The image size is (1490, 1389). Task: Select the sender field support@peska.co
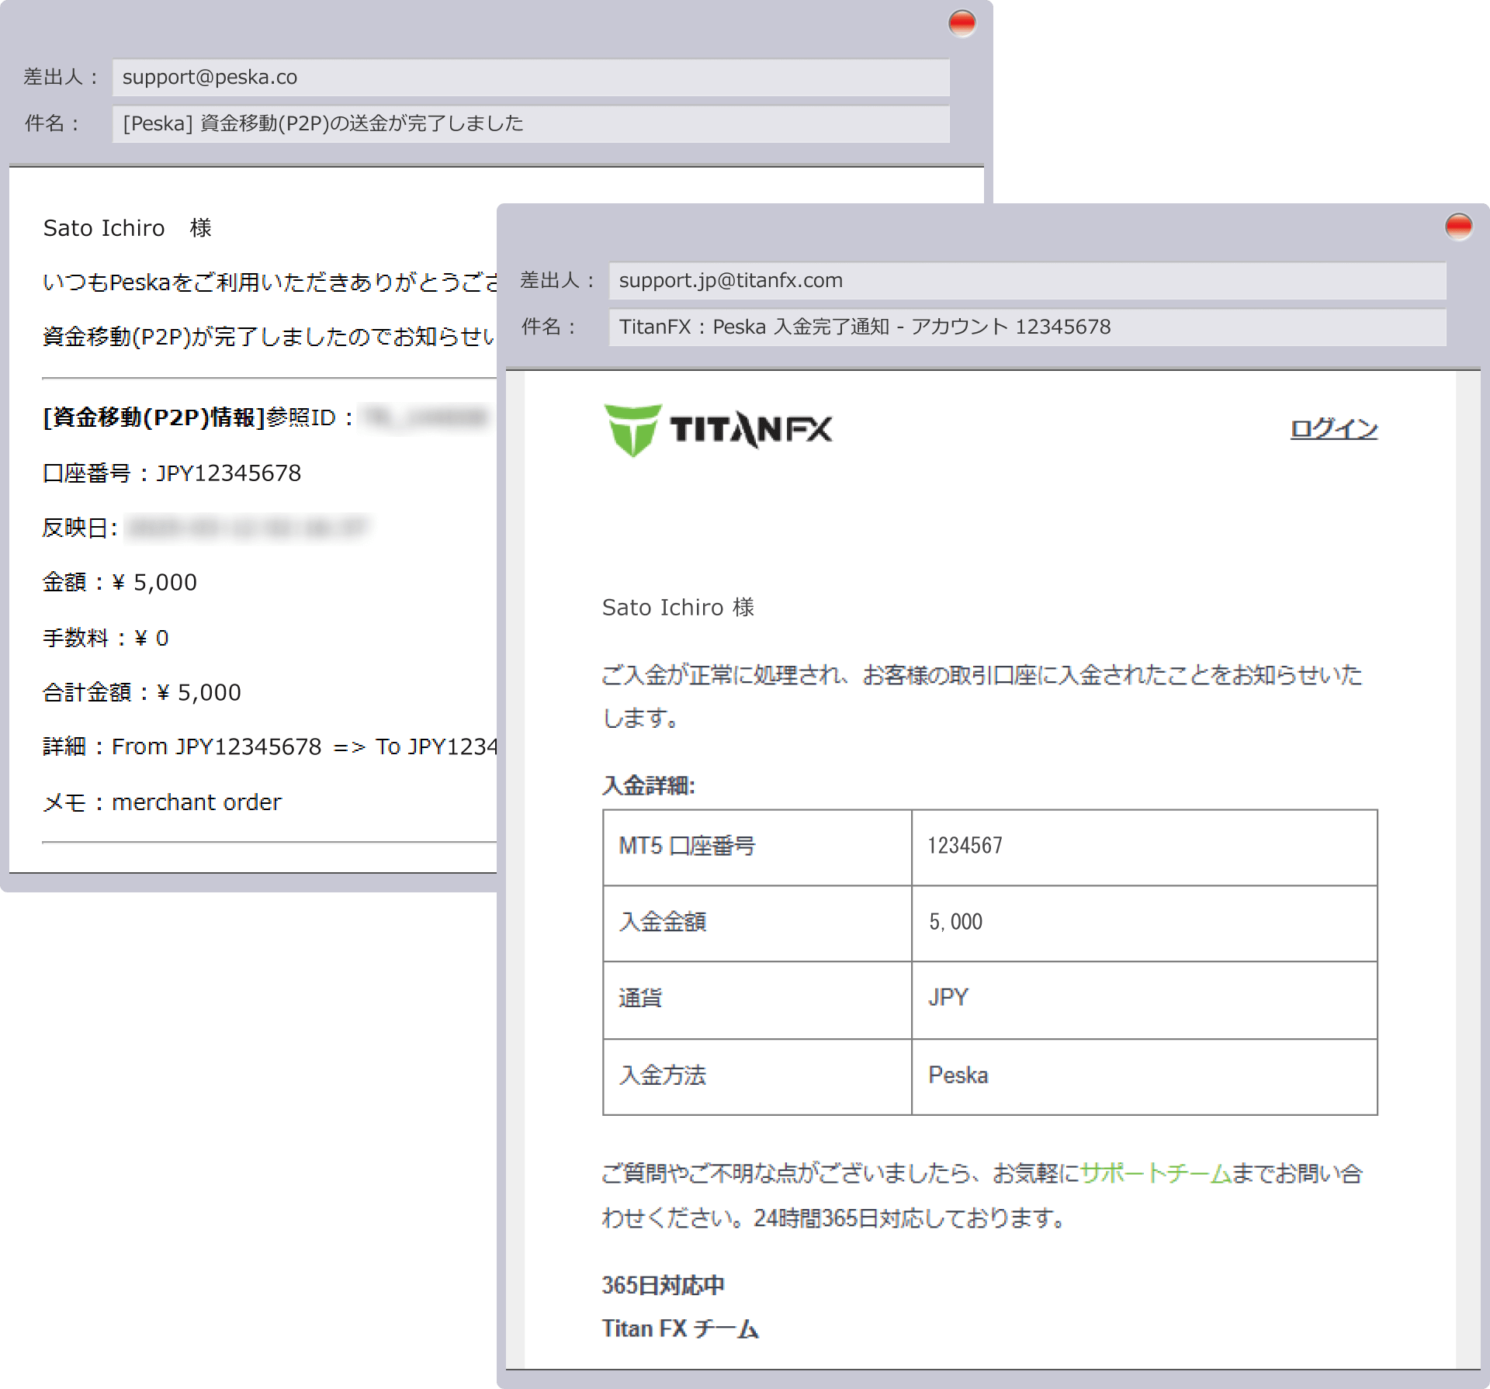click(531, 78)
